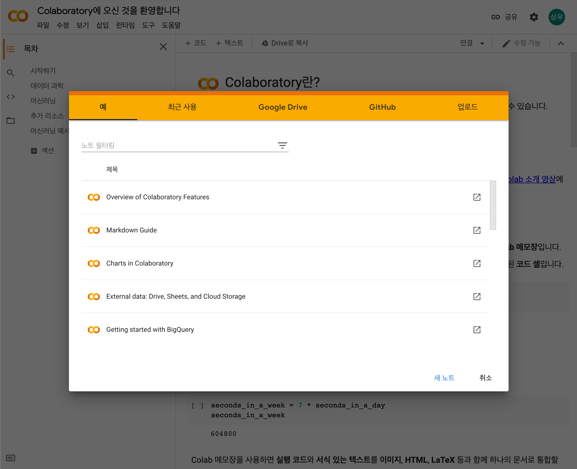Open the files folder icon in sidebar
The height and width of the screenshot is (469, 577).
(11, 121)
